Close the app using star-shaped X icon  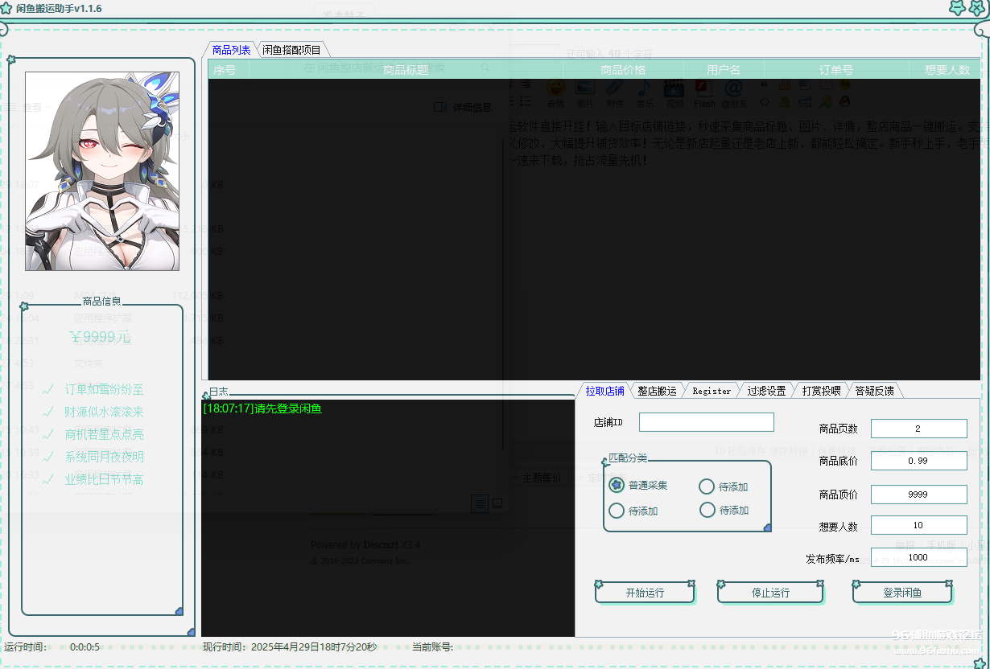point(978,8)
